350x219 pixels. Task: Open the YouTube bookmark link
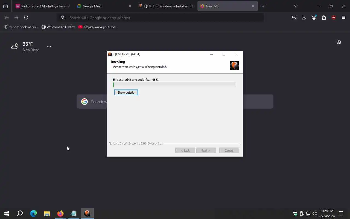tap(98, 27)
